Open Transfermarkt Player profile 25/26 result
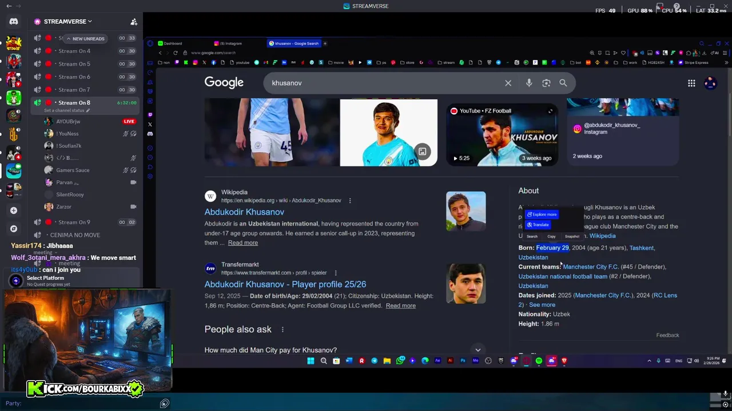This screenshot has width=732, height=411. (x=285, y=284)
